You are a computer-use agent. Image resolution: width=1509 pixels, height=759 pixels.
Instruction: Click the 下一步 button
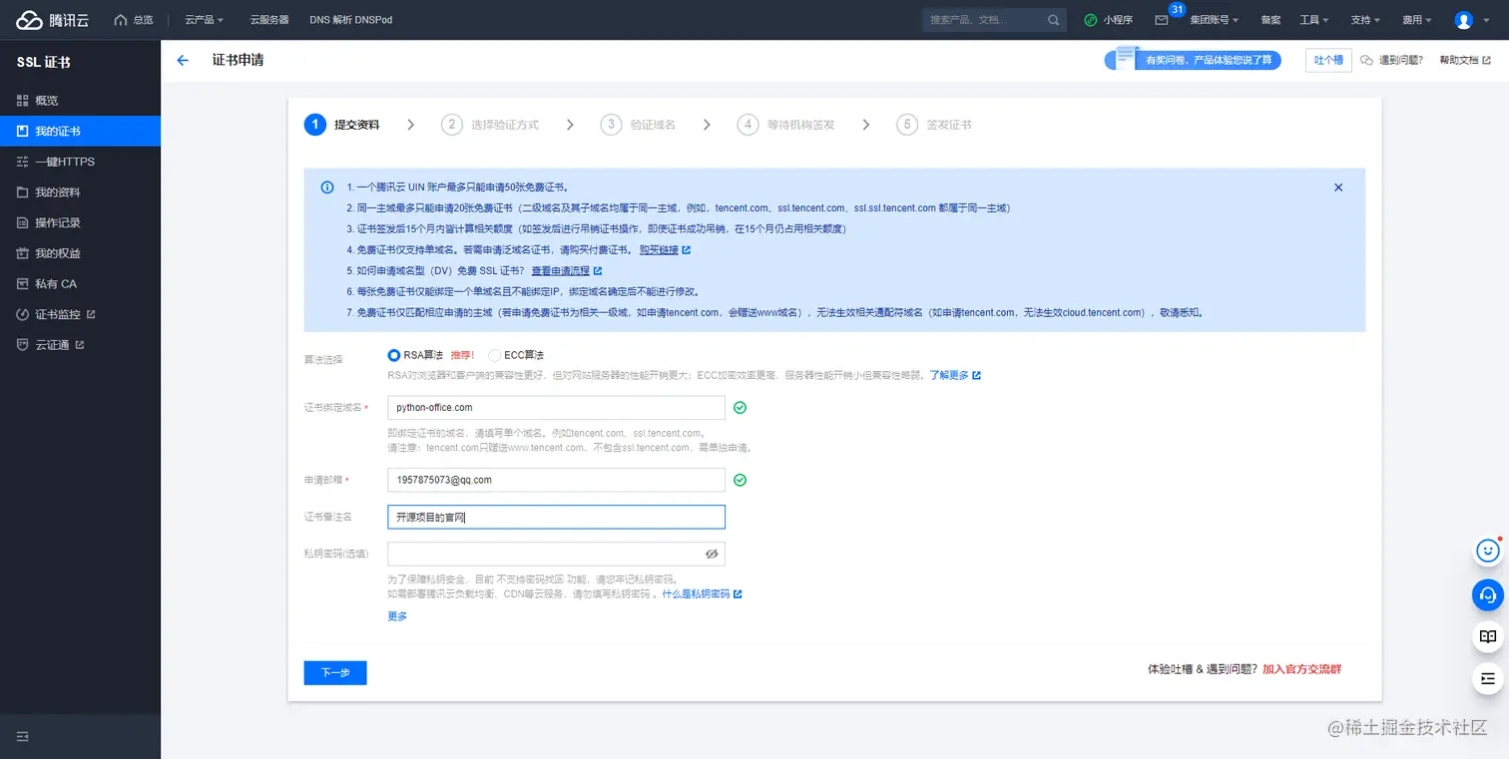334,672
